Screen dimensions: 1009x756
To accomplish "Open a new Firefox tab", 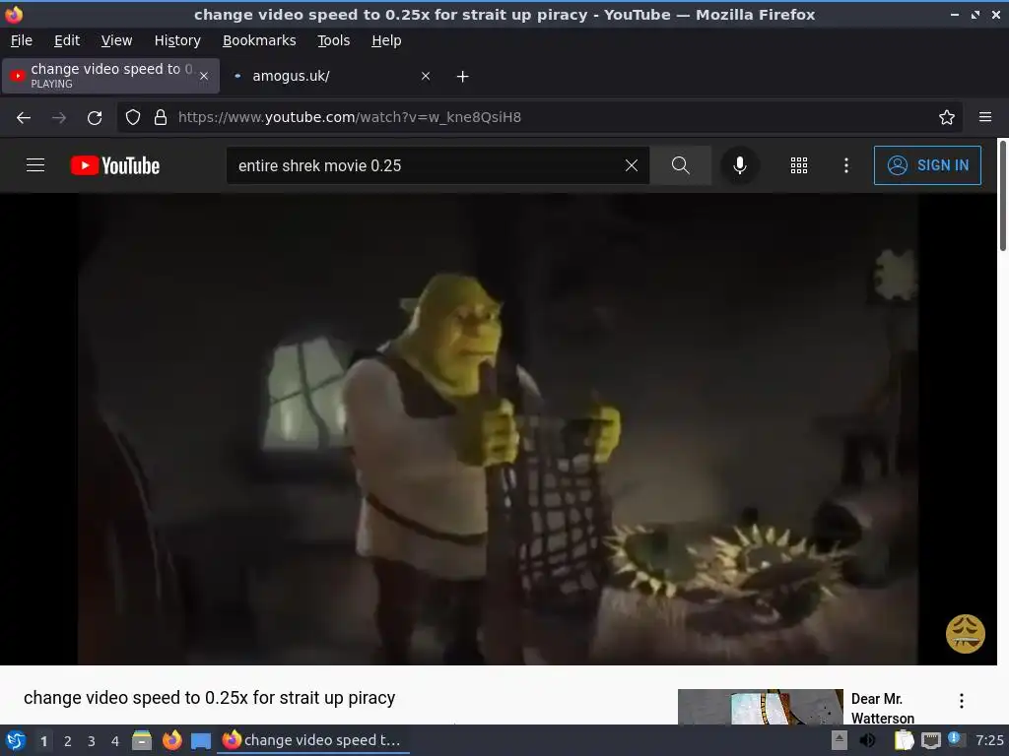I will pos(463,77).
